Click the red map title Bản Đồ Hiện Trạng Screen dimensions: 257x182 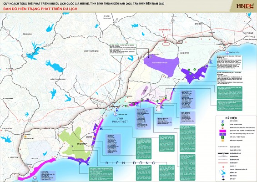[x=40, y=9]
